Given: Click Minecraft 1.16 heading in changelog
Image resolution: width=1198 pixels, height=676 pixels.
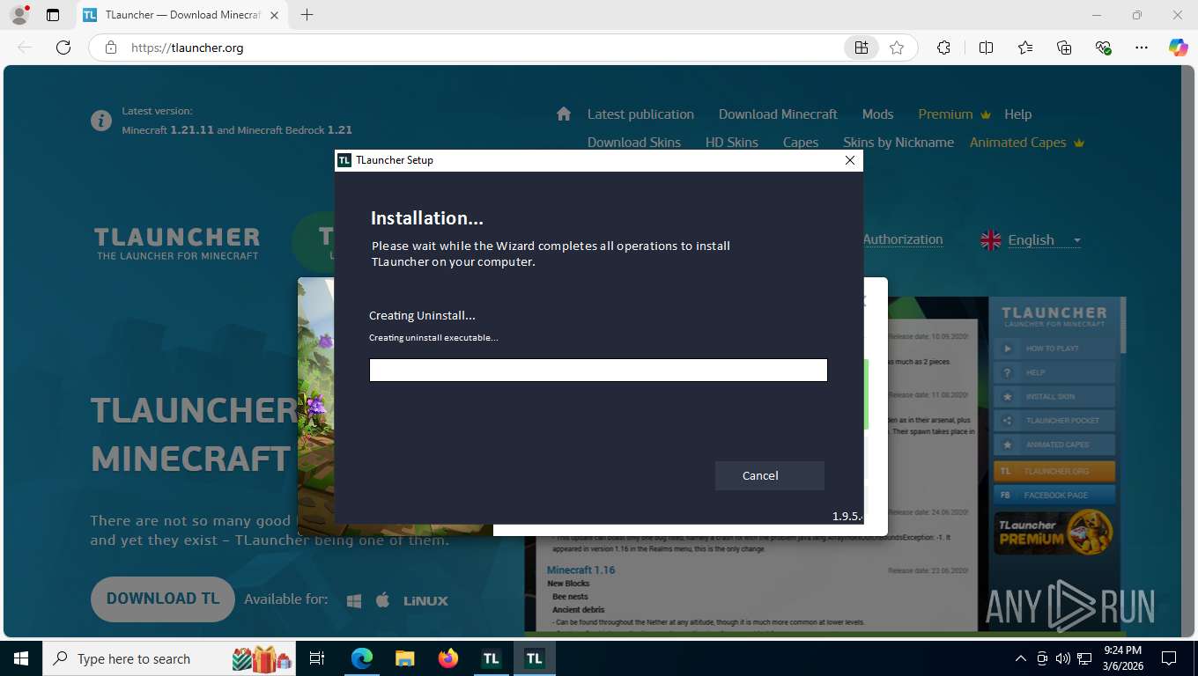Looking at the screenshot, I should tap(581, 570).
